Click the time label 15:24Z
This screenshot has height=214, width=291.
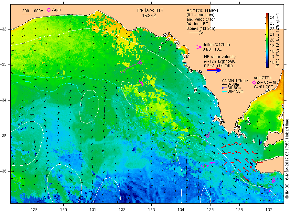[149, 16]
